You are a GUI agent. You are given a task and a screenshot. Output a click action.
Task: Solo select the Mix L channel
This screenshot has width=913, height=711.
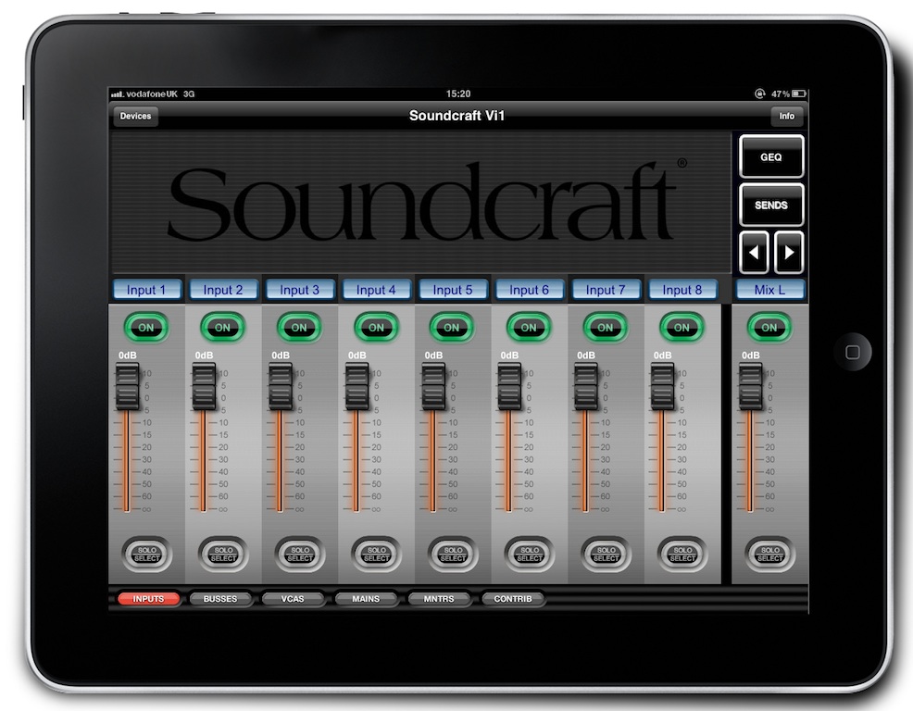click(x=769, y=554)
